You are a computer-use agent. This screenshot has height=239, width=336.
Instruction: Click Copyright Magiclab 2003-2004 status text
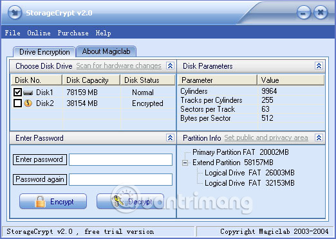(274, 231)
